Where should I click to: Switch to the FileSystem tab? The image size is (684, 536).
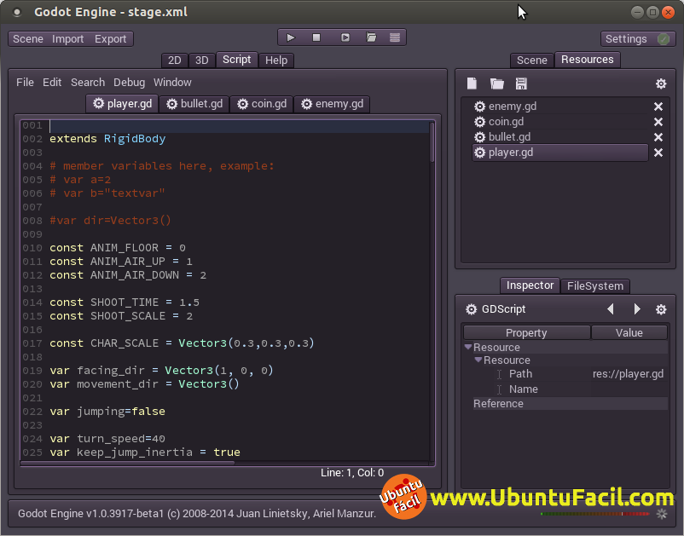coord(595,285)
